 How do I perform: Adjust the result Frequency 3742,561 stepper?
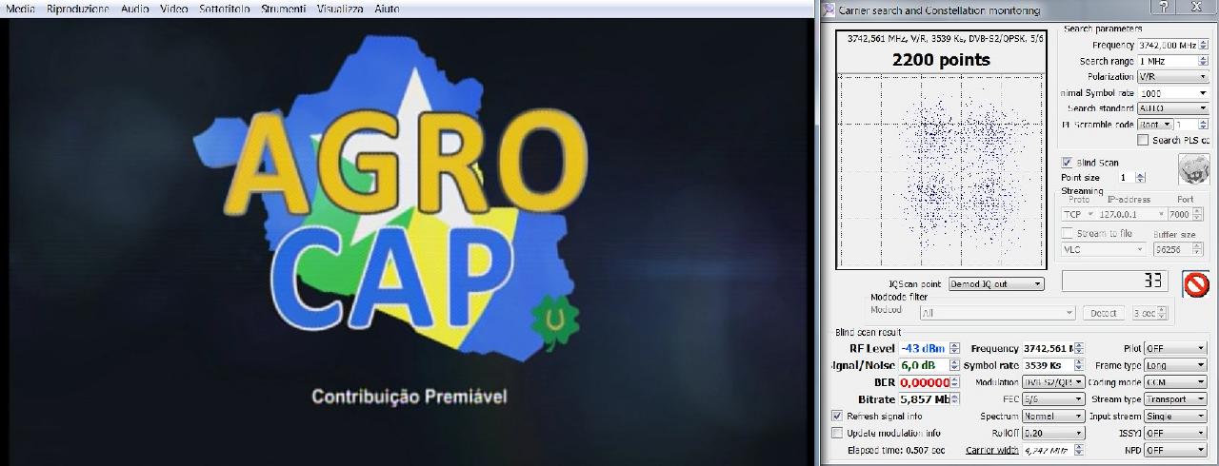pos(1079,349)
